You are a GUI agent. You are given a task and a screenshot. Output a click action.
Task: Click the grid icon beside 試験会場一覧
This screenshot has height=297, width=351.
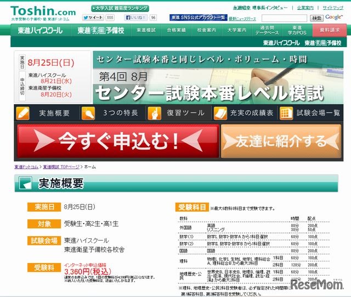tap(286, 113)
